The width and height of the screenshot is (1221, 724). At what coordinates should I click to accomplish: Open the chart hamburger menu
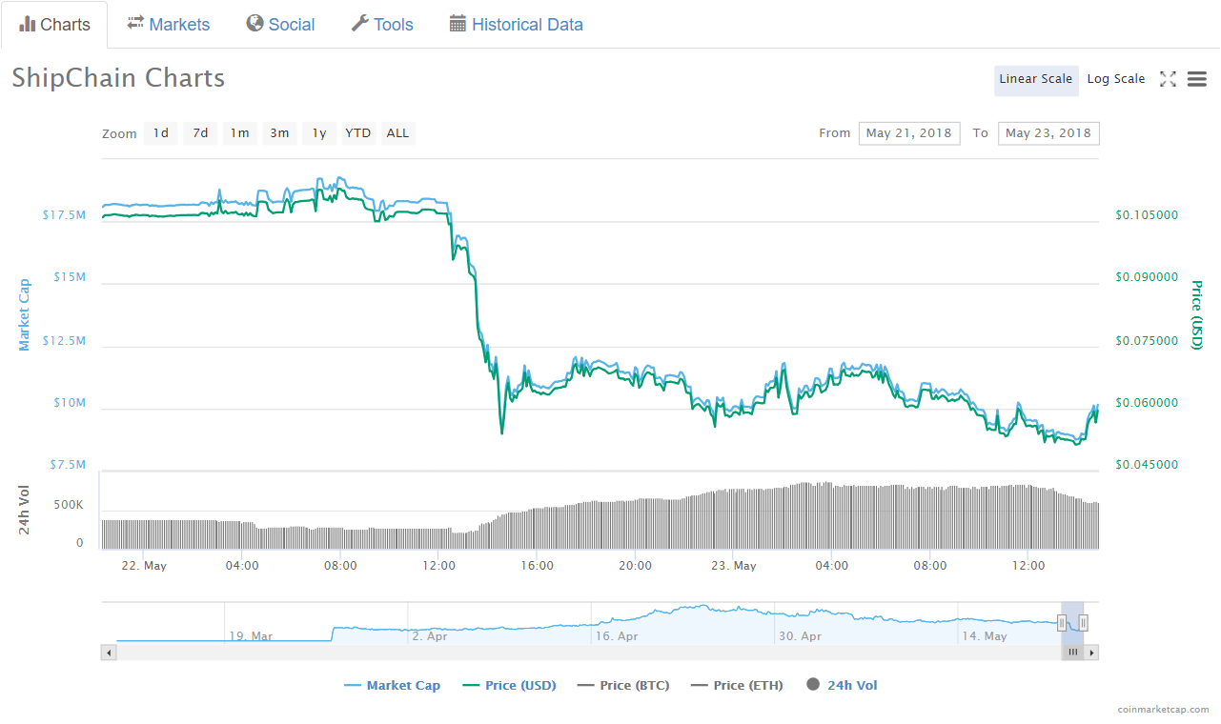click(x=1197, y=79)
